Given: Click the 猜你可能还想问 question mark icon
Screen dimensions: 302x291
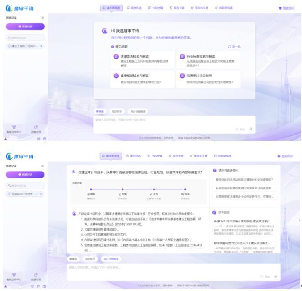Looking at the screenshot, I should [x=215, y=170].
